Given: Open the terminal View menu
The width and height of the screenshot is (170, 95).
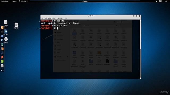Looking at the screenshot, I should click(x=49, y=18).
